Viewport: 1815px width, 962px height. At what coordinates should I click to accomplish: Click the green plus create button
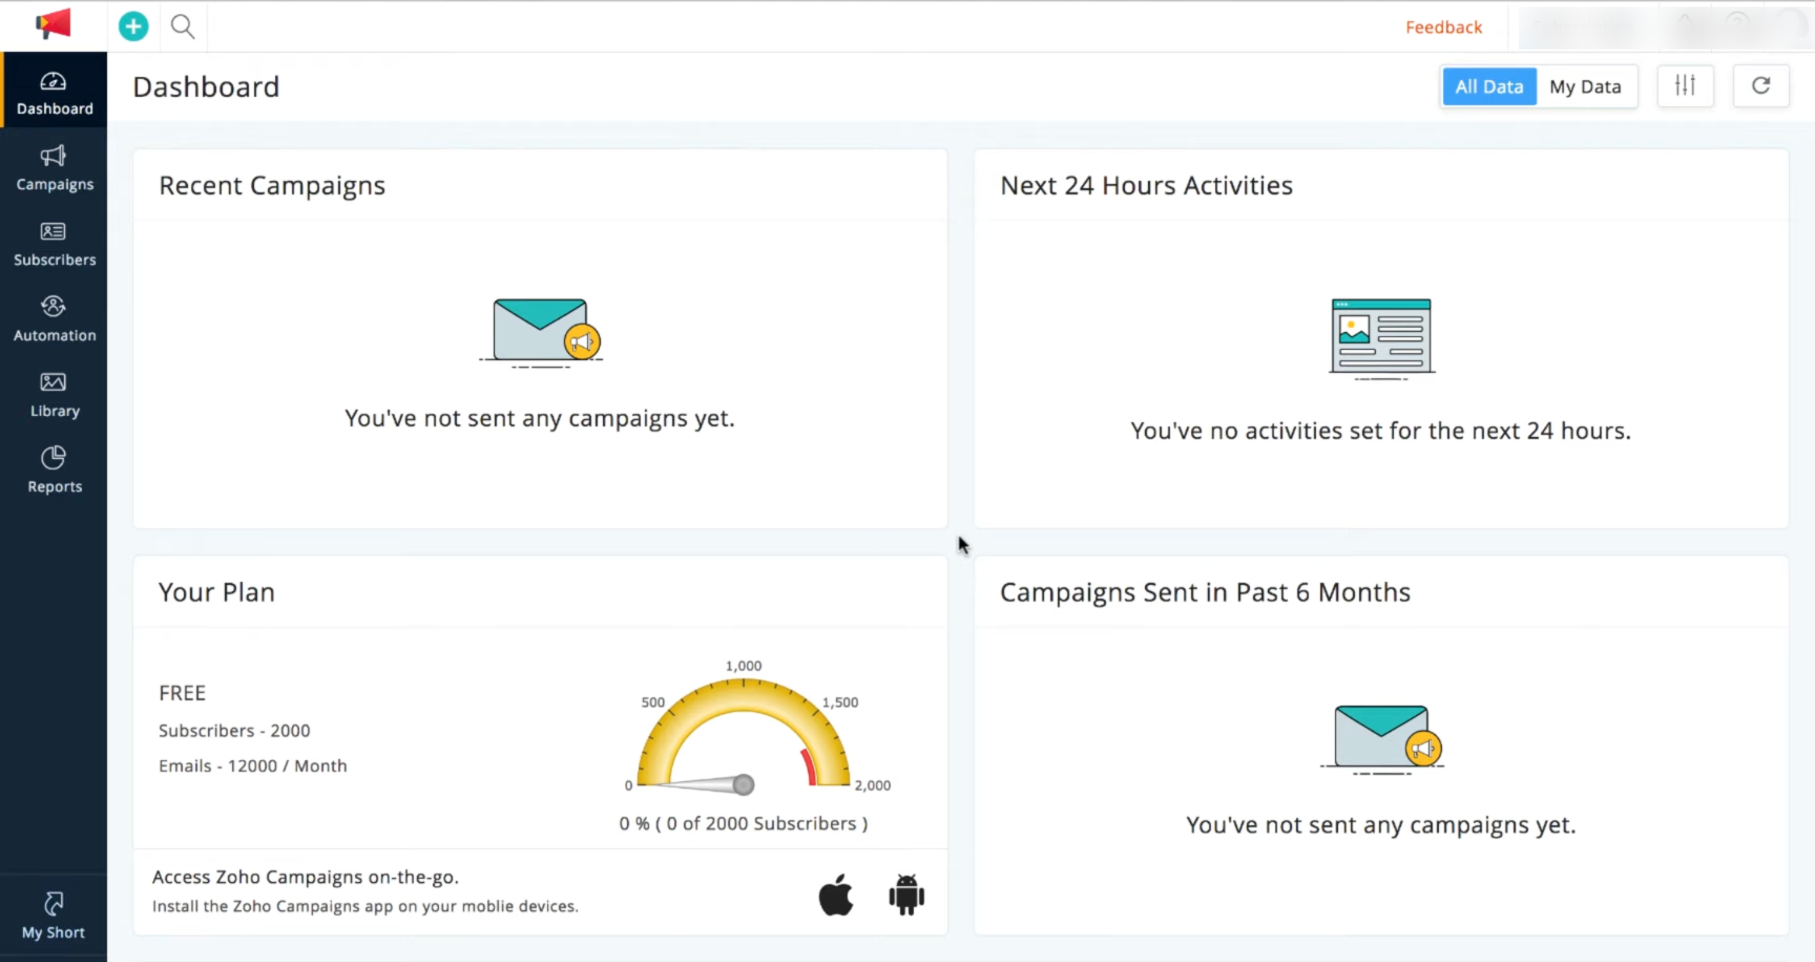coord(133,27)
